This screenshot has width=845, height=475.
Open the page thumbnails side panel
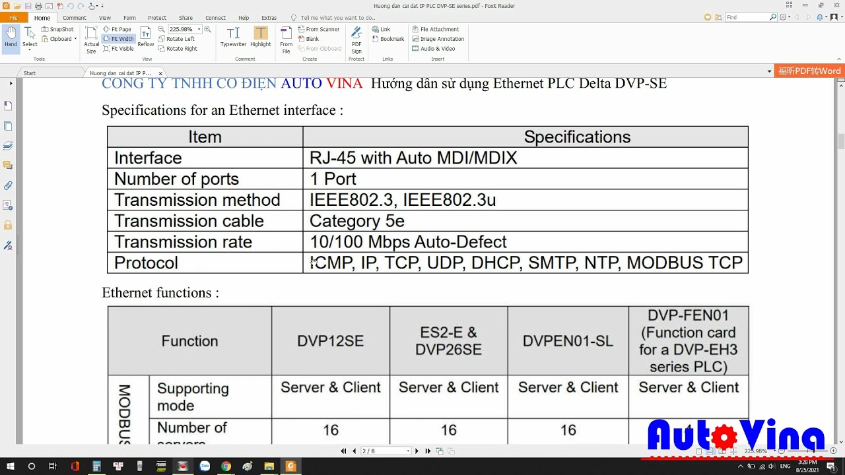(x=8, y=125)
